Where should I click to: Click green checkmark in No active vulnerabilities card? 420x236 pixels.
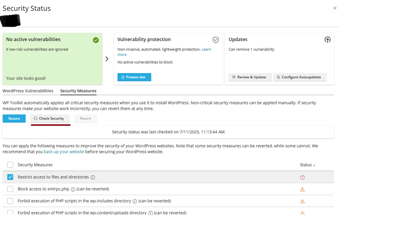tap(96, 40)
